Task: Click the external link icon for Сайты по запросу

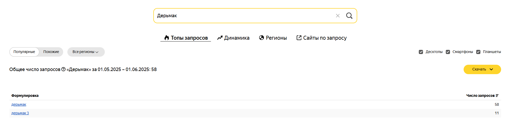Action: (299, 38)
